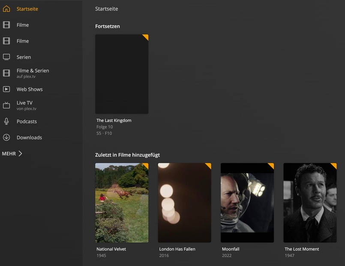The image size is (345, 266).
Task: Click the Filme & Serien film icon
Action: tap(6, 73)
